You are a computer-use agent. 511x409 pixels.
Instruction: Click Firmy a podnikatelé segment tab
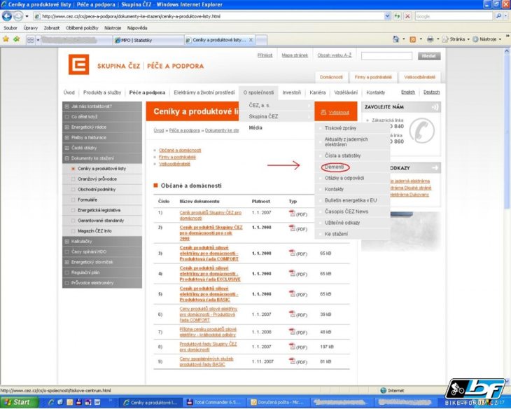click(373, 77)
